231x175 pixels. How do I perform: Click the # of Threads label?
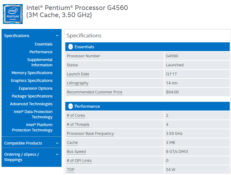(x=78, y=125)
